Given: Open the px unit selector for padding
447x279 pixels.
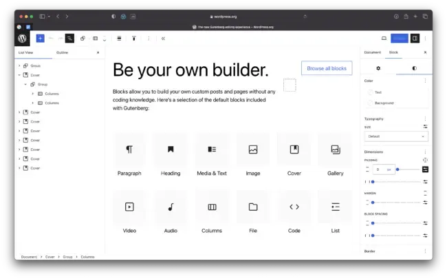Looking at the screenshot, I should (389, 169).
